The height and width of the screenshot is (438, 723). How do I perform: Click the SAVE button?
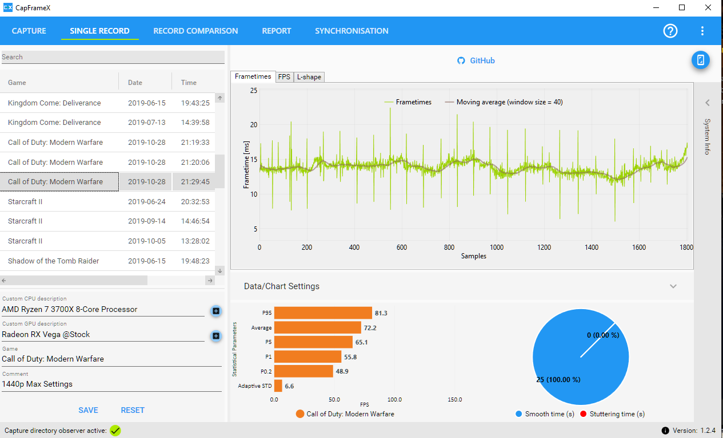click(88, 410)
